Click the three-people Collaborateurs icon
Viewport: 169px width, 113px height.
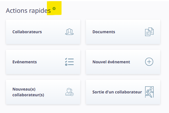pos(69,32)
